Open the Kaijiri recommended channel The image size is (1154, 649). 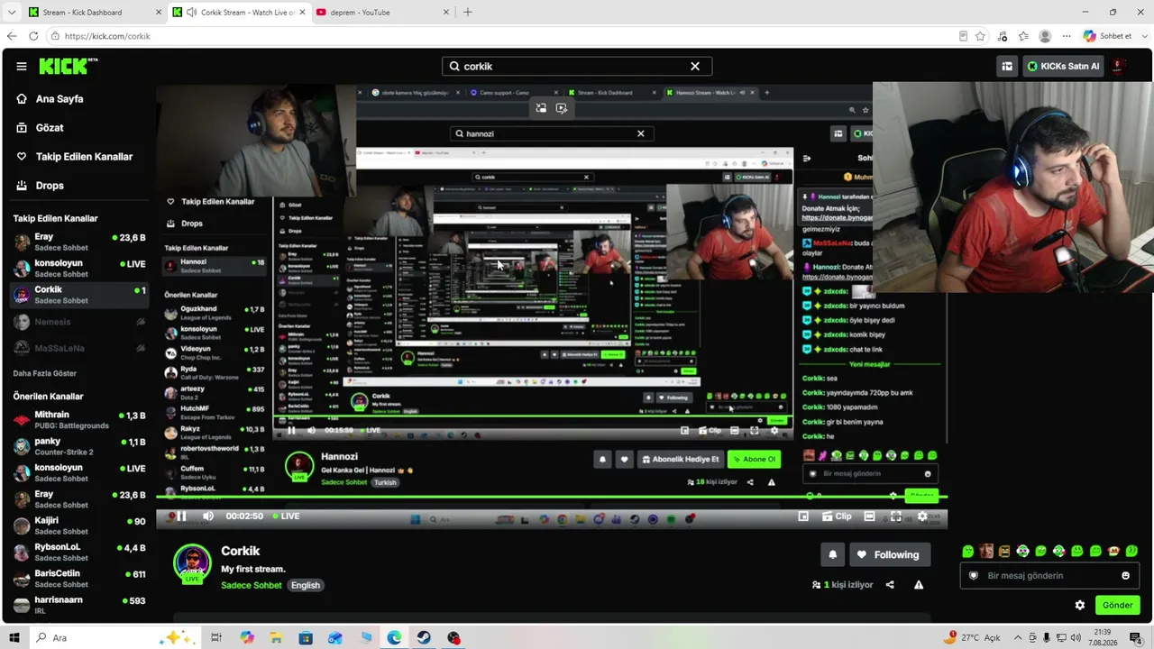coord(79,526)
